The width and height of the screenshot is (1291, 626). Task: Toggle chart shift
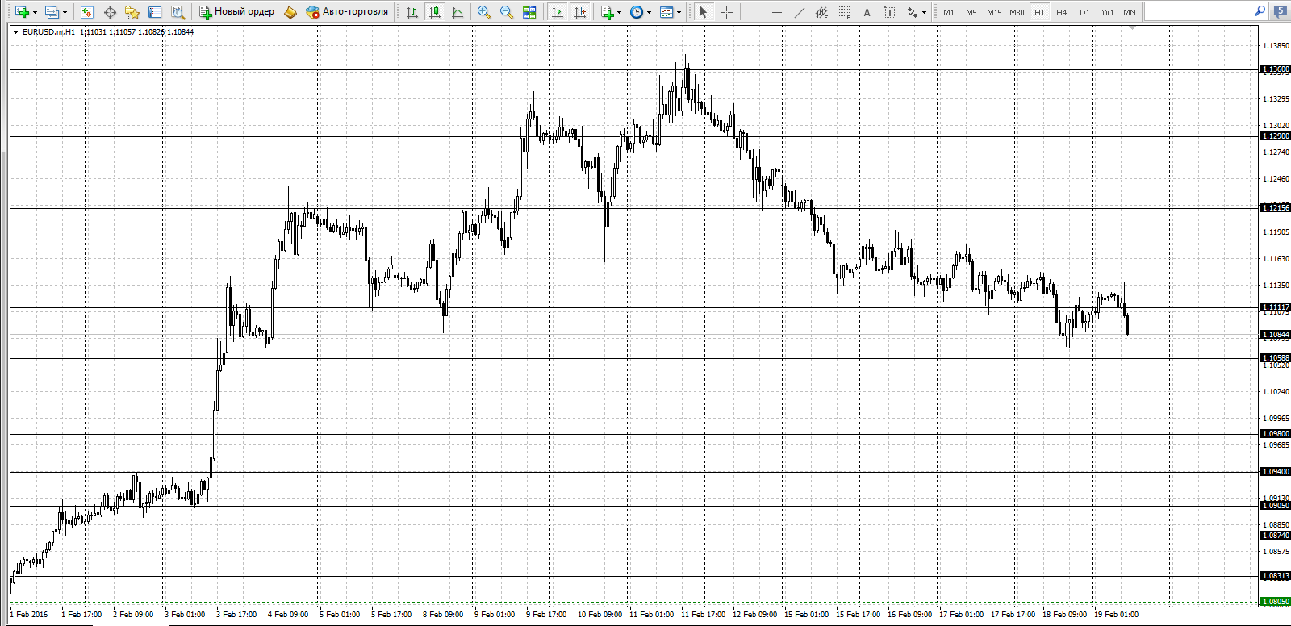tap(580, 12)
